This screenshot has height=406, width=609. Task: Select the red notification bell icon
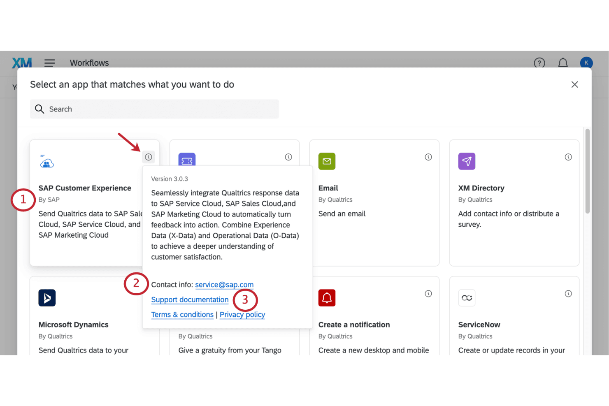[327, 298]
